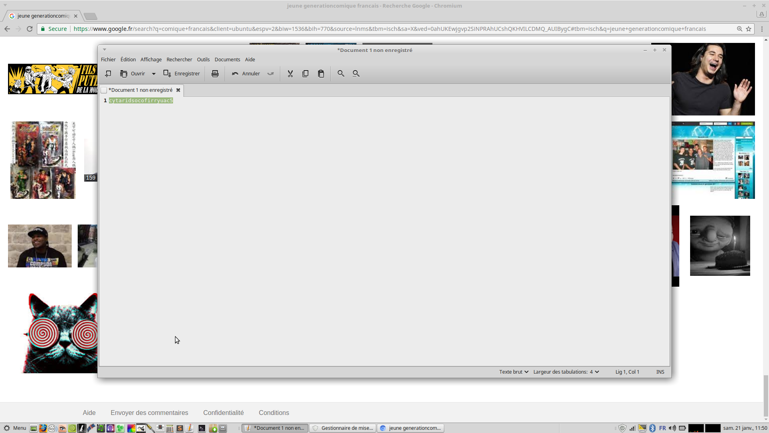Click the hypnotic cat image thumbnail
The width and height of the screenshot is (769, 433).
point(60,333)
